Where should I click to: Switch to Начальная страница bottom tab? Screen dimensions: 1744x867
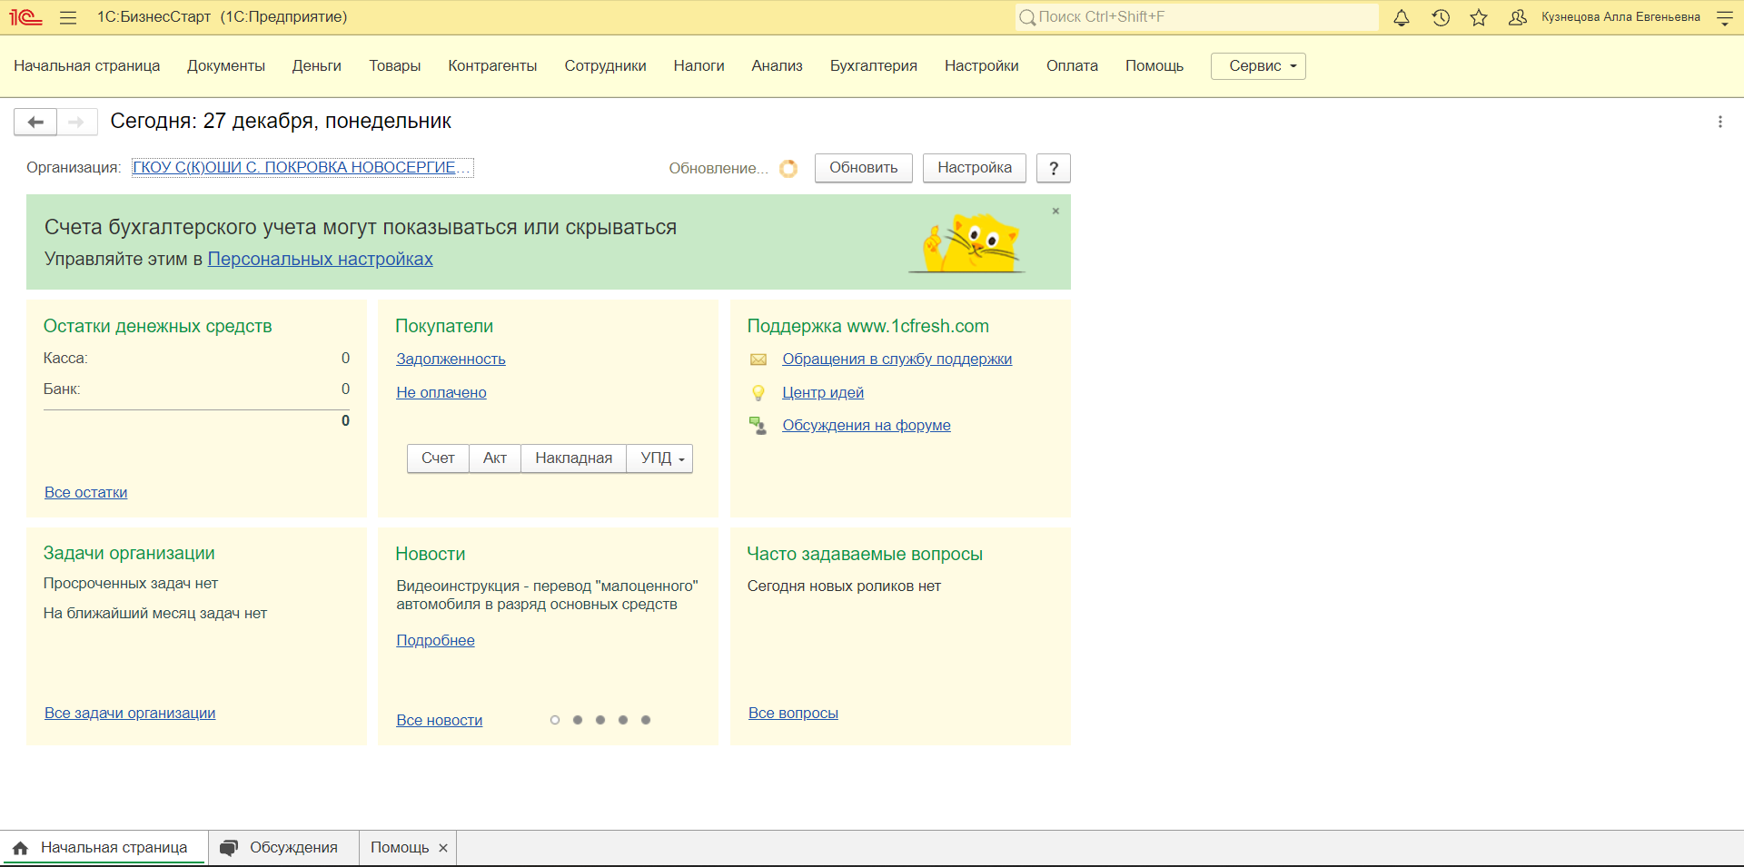(104, 848)
